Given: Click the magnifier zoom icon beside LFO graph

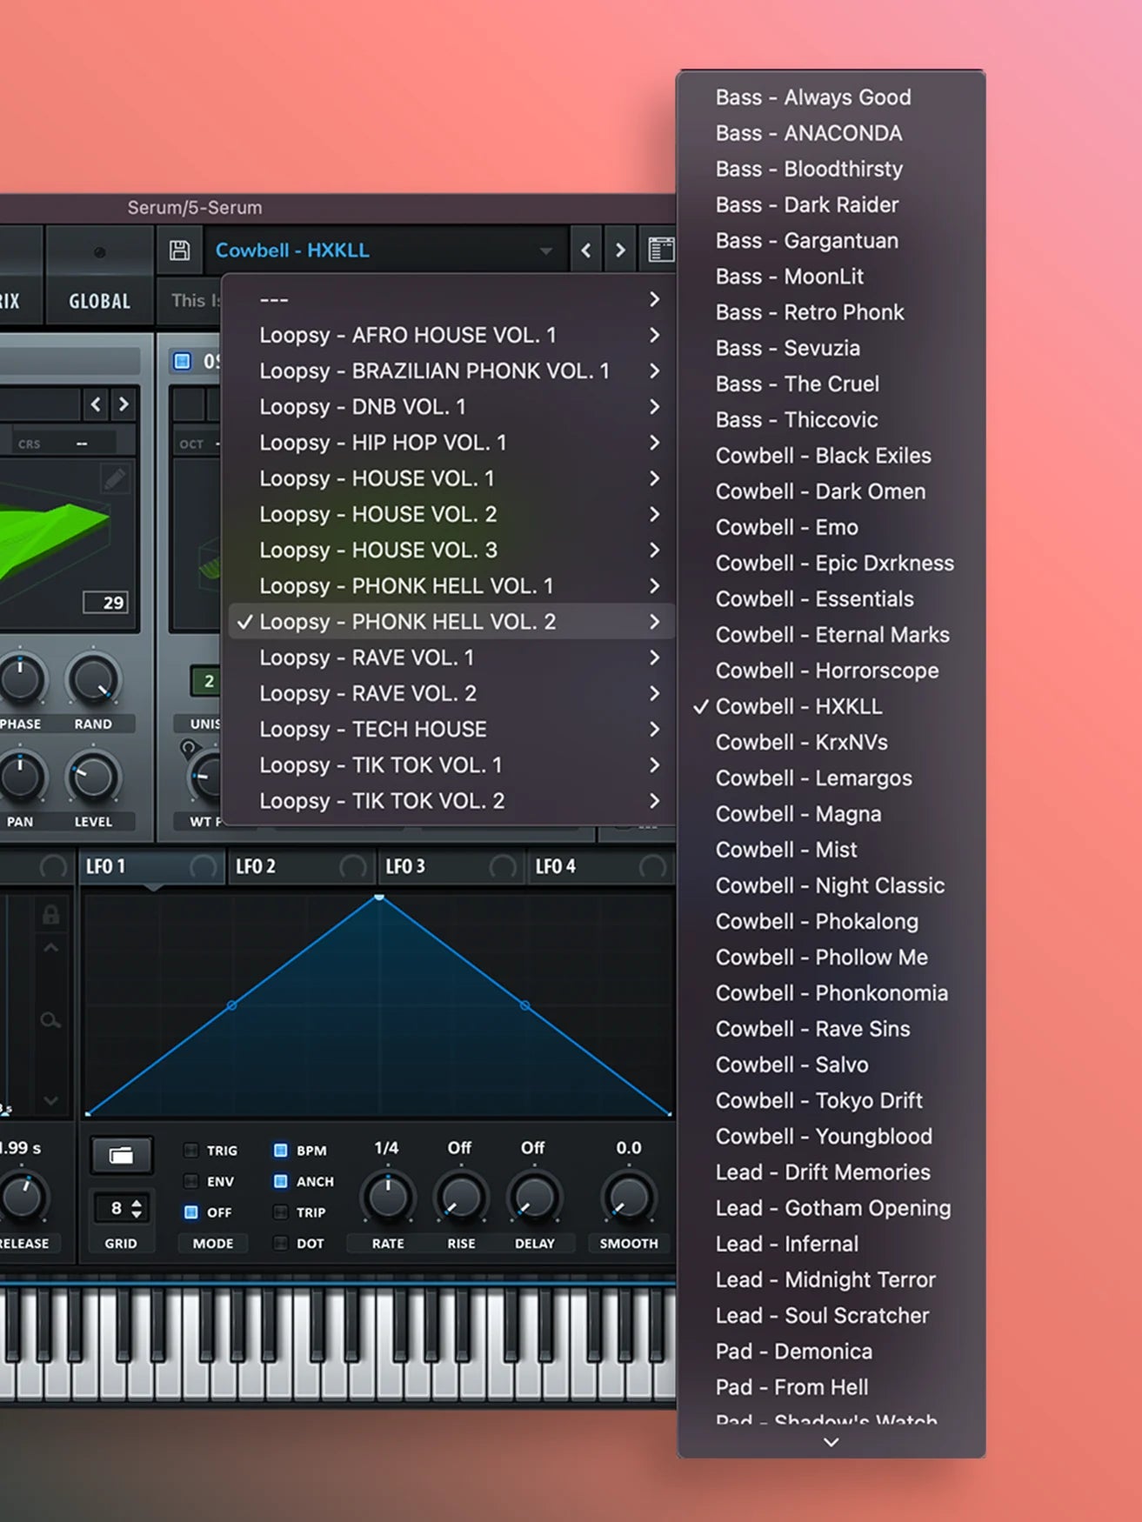Looking at the screenshot, I should (50, 1020).
